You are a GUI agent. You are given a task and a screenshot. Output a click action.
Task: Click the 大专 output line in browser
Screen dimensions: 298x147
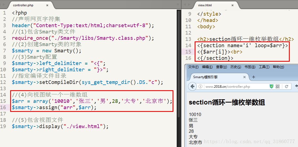(x=193, y=137)
